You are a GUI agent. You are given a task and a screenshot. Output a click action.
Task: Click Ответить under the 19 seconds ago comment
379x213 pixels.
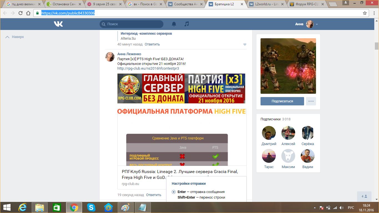click(x=154, y=195)
